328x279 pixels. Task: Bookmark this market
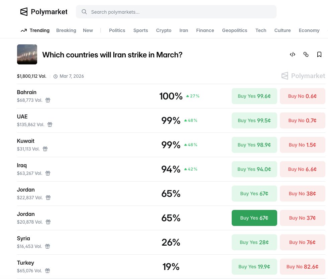(x=319, y=54)
